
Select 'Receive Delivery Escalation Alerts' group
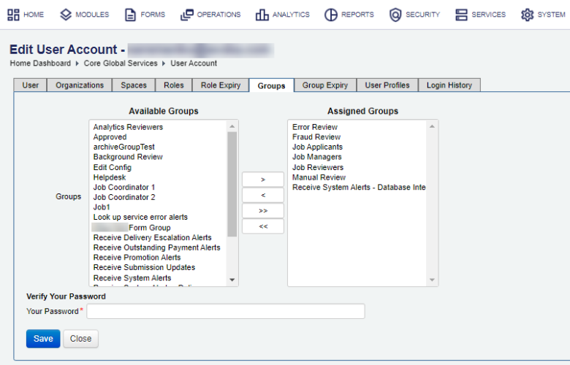point(152,237)
